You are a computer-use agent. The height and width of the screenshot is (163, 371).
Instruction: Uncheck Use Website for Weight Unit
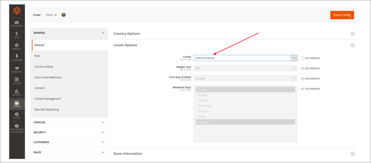click(x=303, y=68)
